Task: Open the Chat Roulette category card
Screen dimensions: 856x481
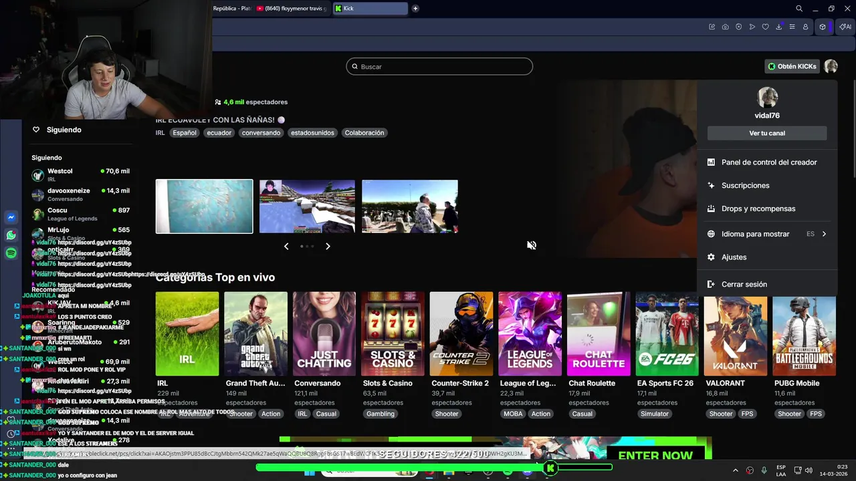Action: [x=599, y=334]
